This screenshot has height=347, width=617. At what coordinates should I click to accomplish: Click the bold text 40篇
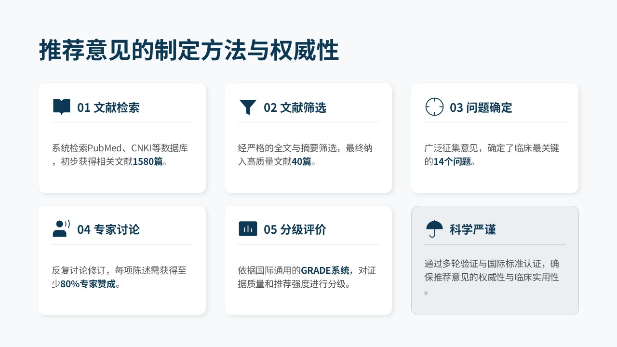301,162
